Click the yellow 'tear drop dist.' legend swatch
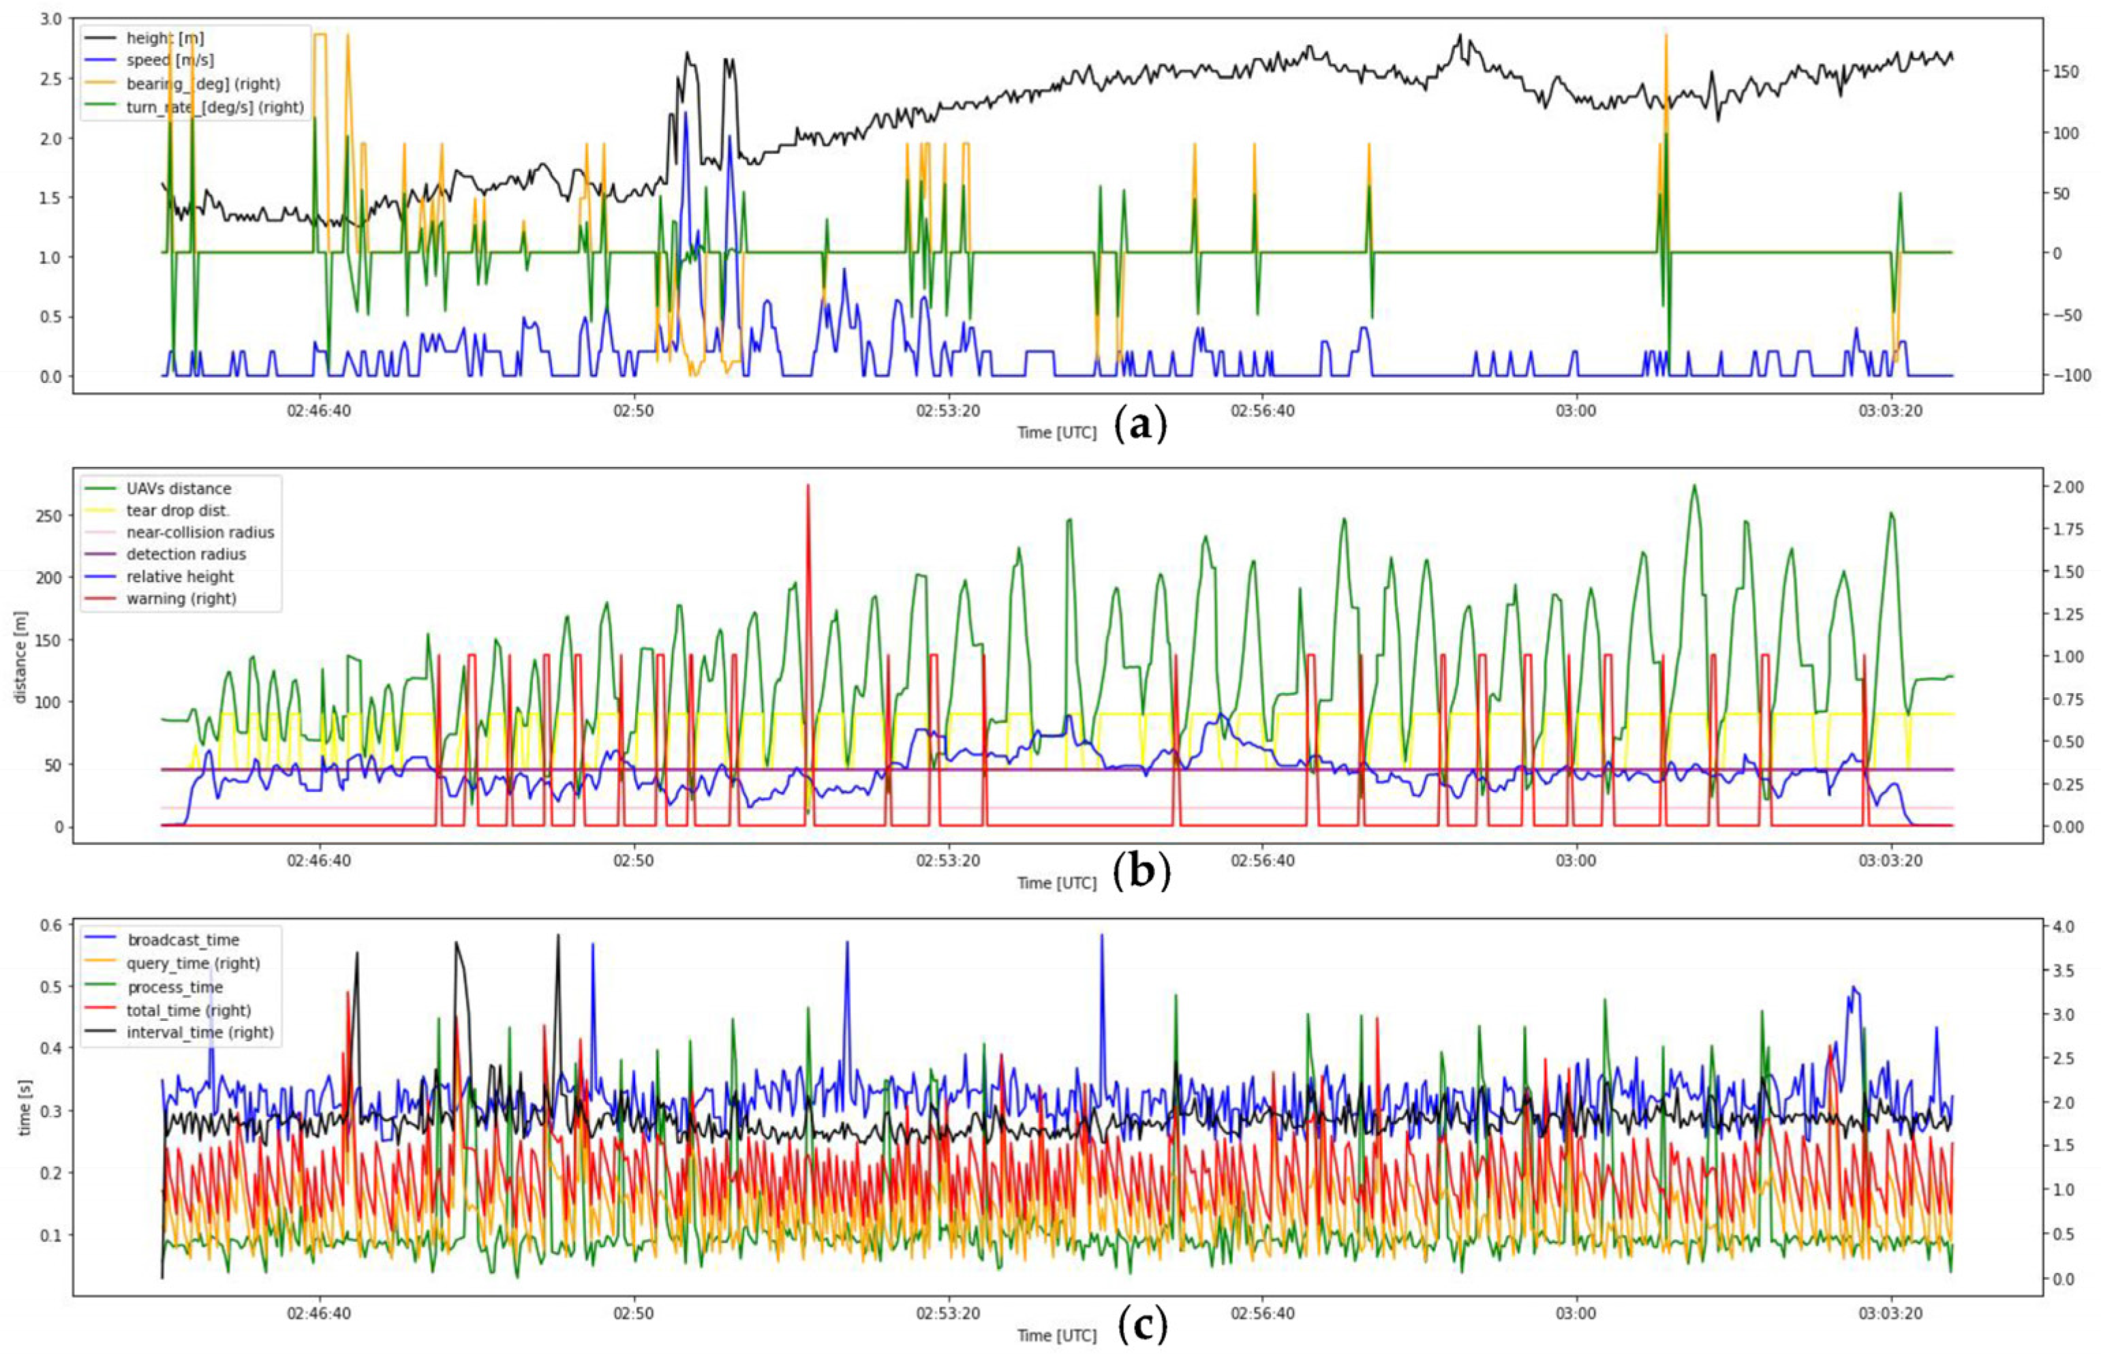The width and height of the screenshot is (2101, 1361). pyautogui.click(x=102, y=511)
